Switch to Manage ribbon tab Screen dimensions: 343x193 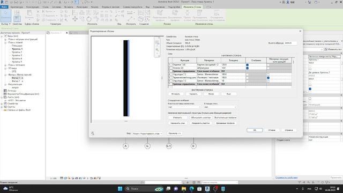(x=159, y=7)
